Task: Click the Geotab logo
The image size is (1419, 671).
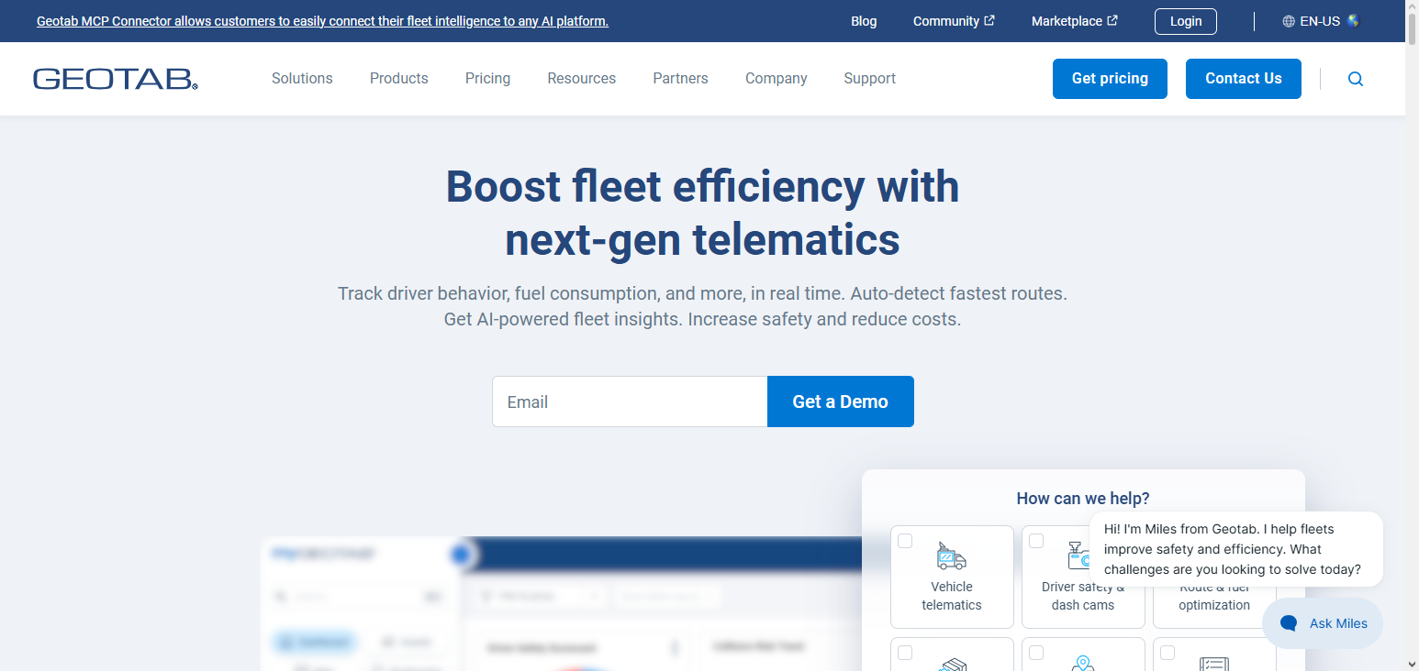Action: coord(116,79)
